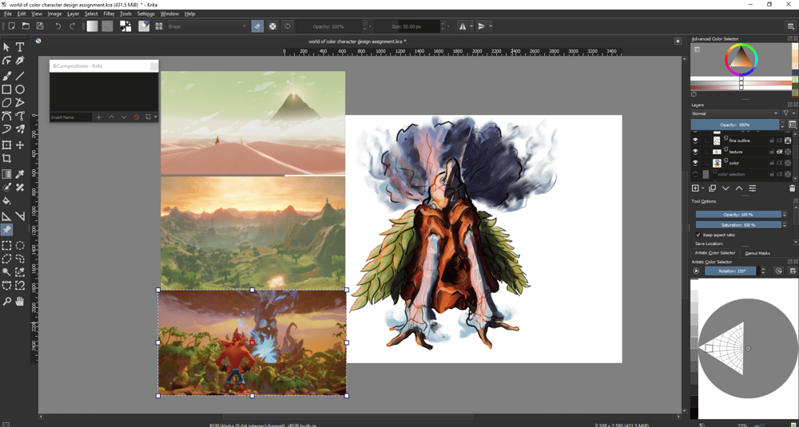Show the 'color selection' layer
The height and width of the screenshot is (427, 799).
coord(695,174)
